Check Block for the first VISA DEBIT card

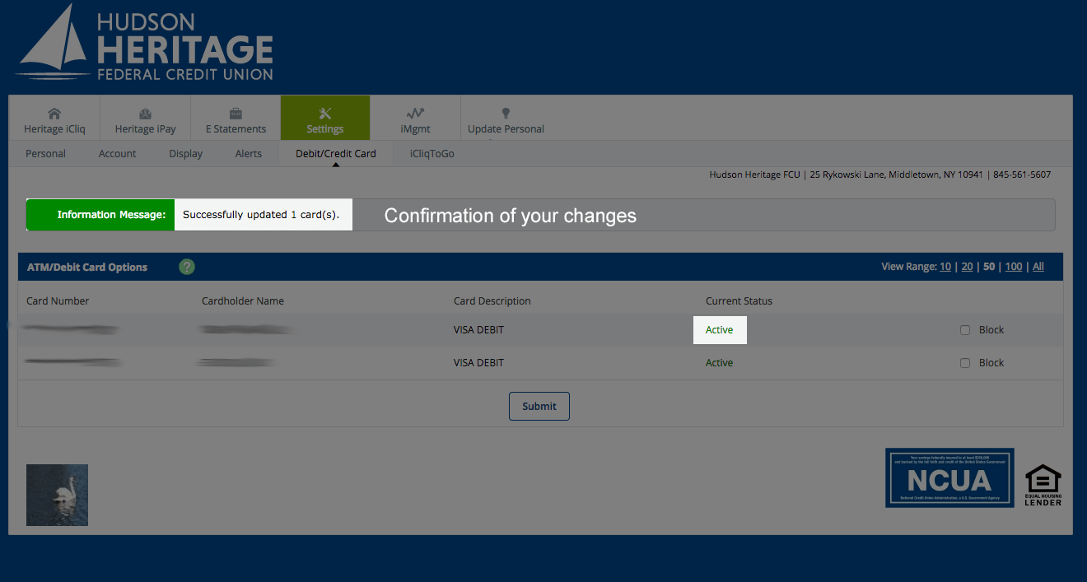(964, 329)
